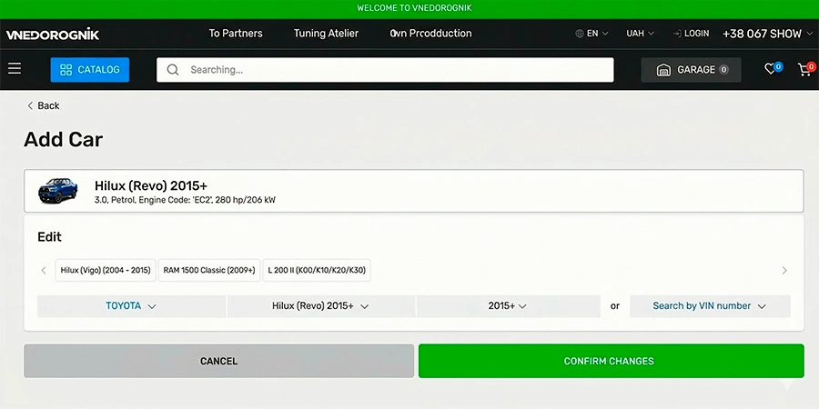Open the Tuning Atelier menu item
Viewport: 819px width, 409px height.
[326, 34]
